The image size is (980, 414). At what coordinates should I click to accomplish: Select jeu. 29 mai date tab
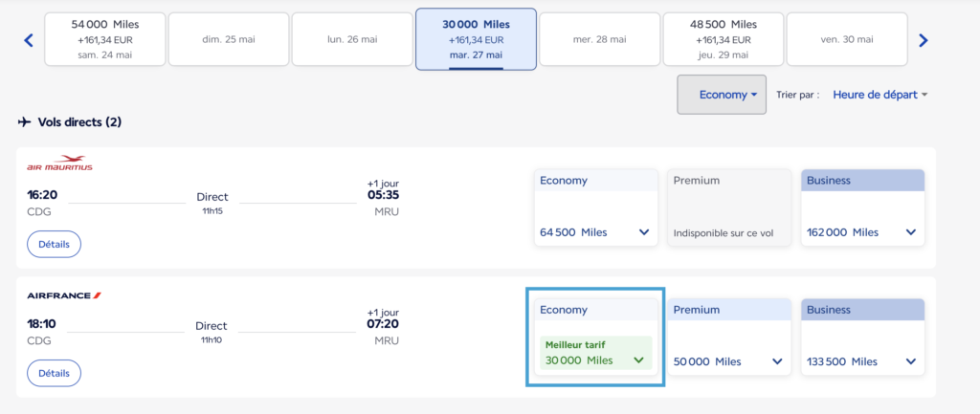point(724,39)
